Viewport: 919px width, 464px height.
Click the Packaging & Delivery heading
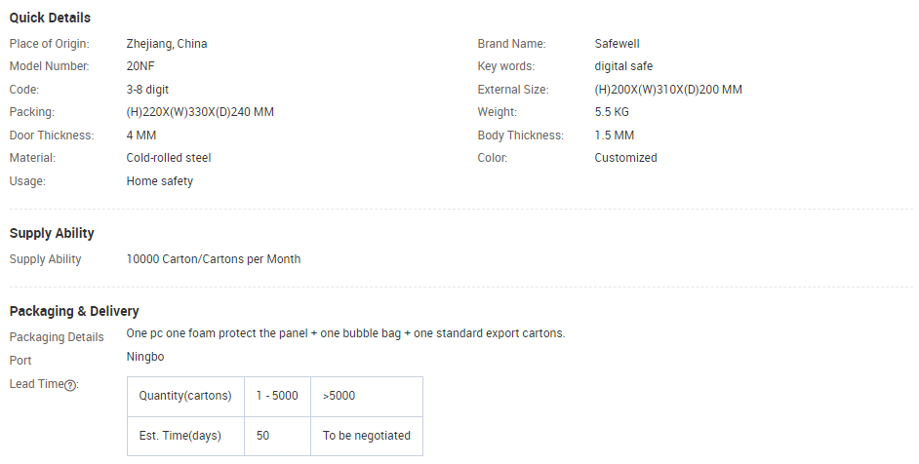pos(74,311)
